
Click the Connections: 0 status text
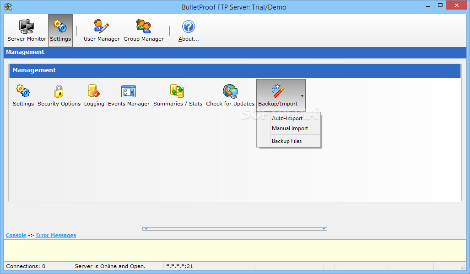(x=26, y=266)
